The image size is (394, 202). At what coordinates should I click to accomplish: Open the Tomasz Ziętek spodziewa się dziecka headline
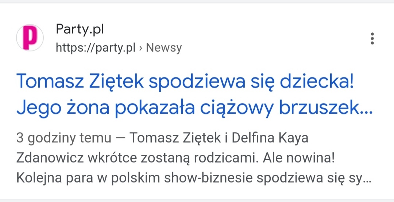click(185, 82)
